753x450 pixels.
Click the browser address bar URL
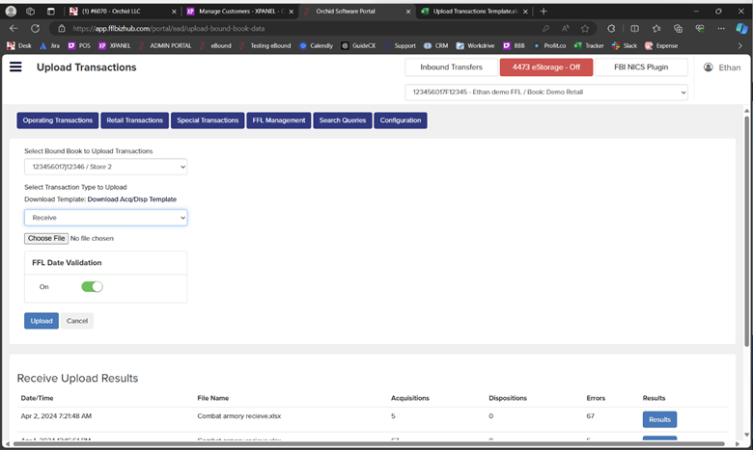pos(168,28)
